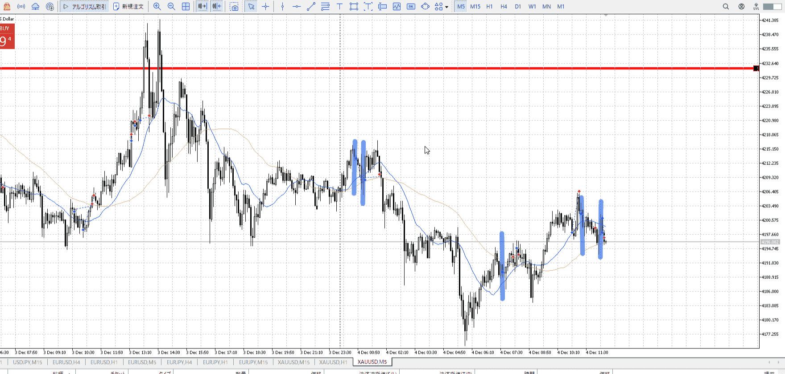Select the trendline drawing tool
Image resolution: width=785 pixels, height=374 pixels.
pyautogui.click(x=311, y=7)
